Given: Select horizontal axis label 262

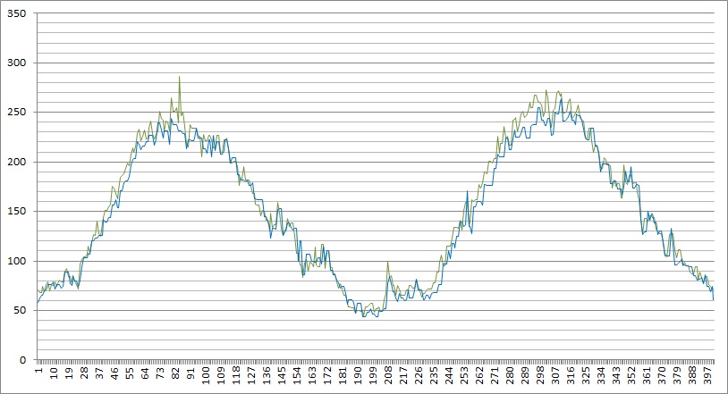Looking at the screenshot, I should pos(479,376).
